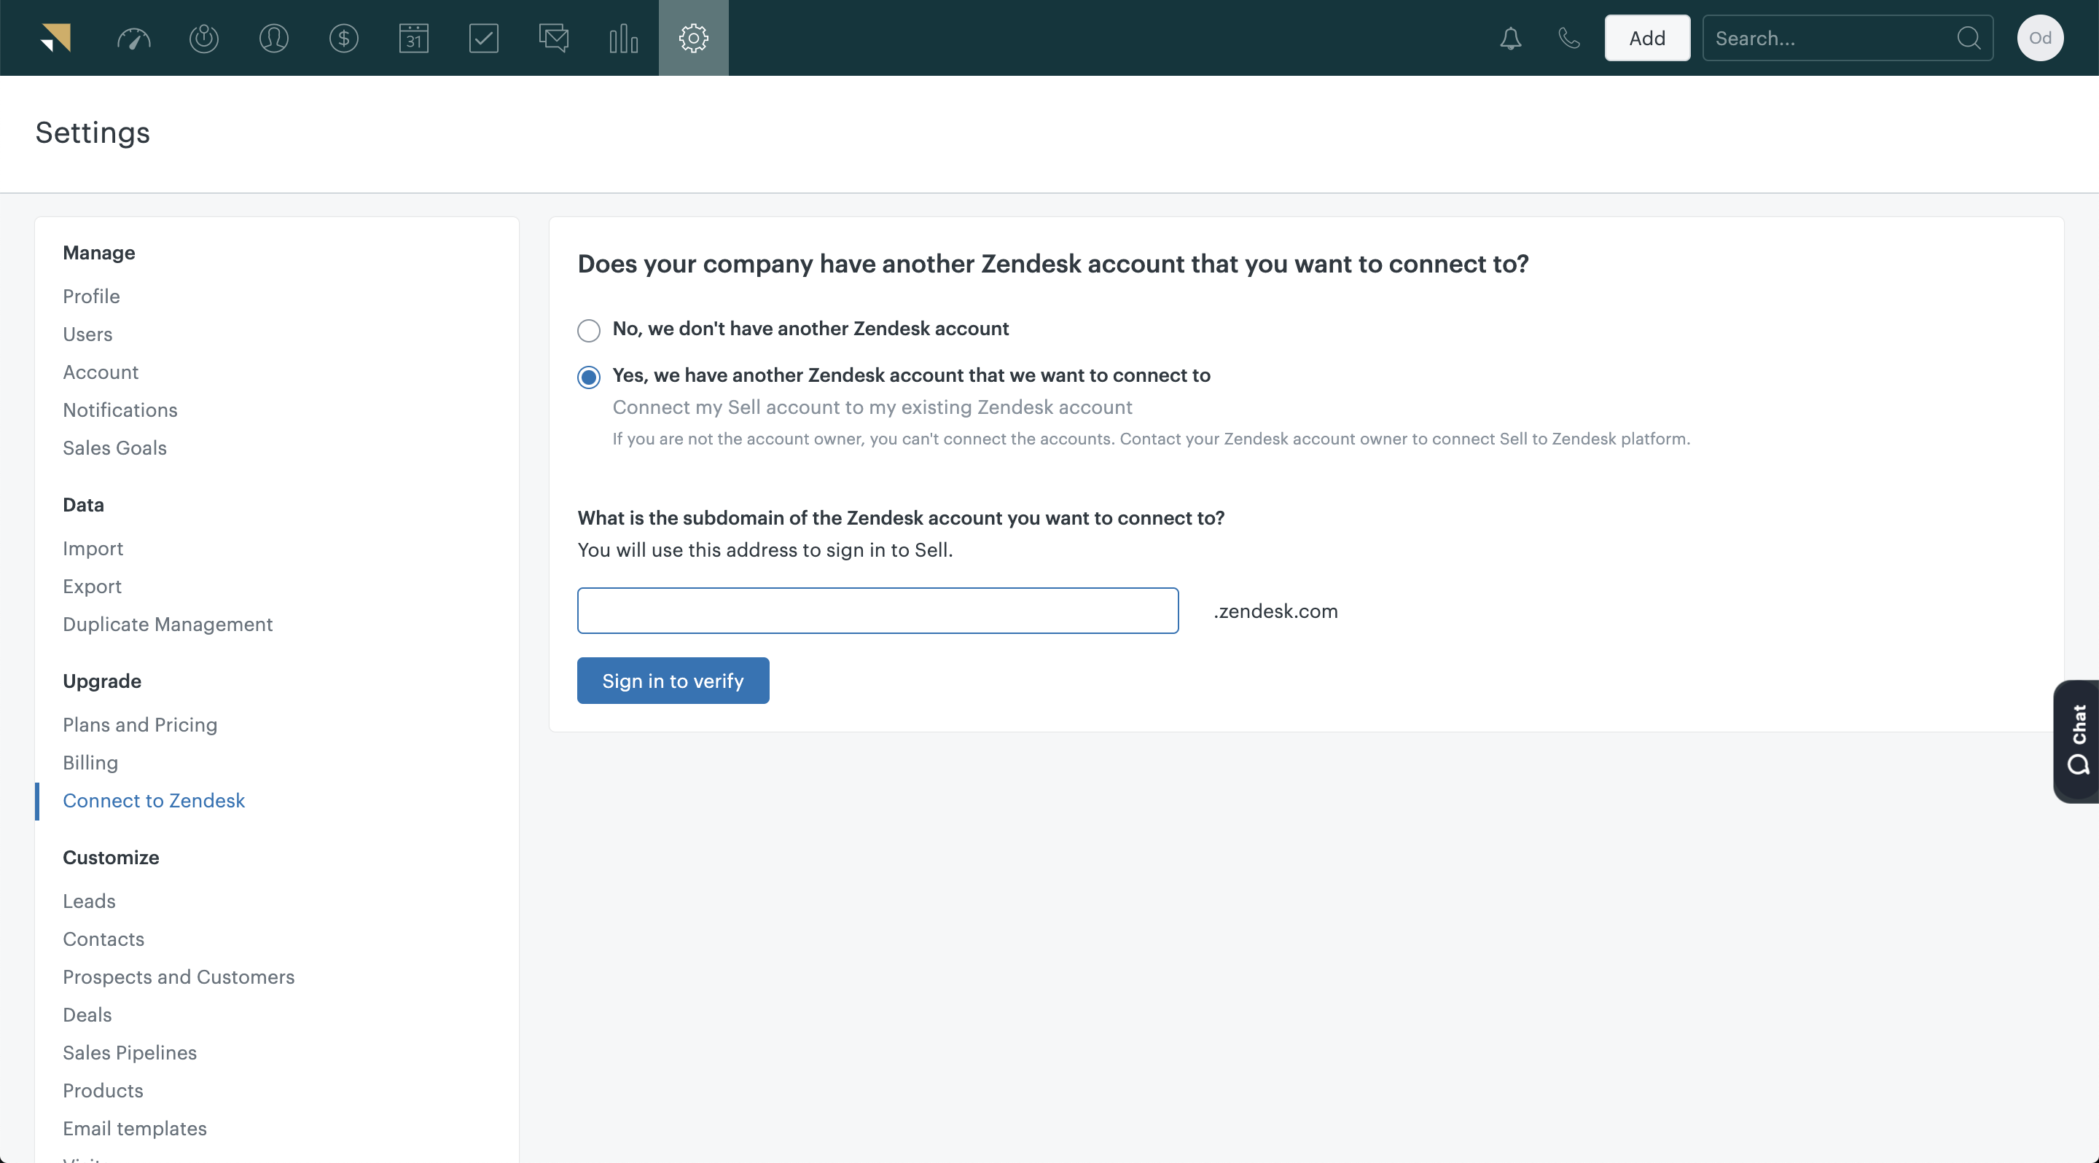This screenshot has height=1163, width=2099.
Task: Click the email/messages icon
Action: click(552, 37)
